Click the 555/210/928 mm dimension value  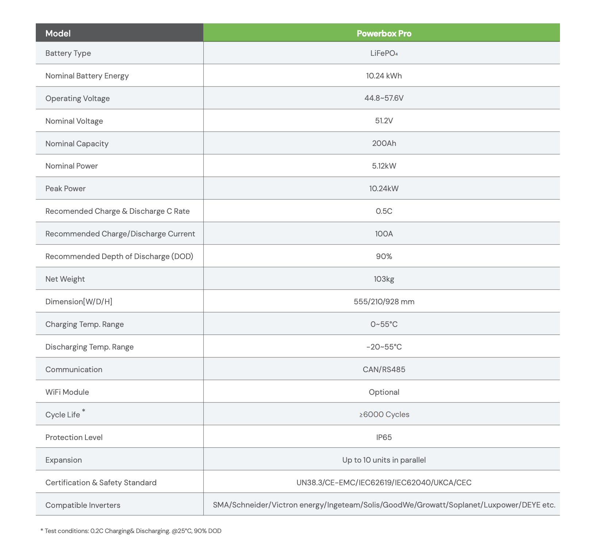384,302
